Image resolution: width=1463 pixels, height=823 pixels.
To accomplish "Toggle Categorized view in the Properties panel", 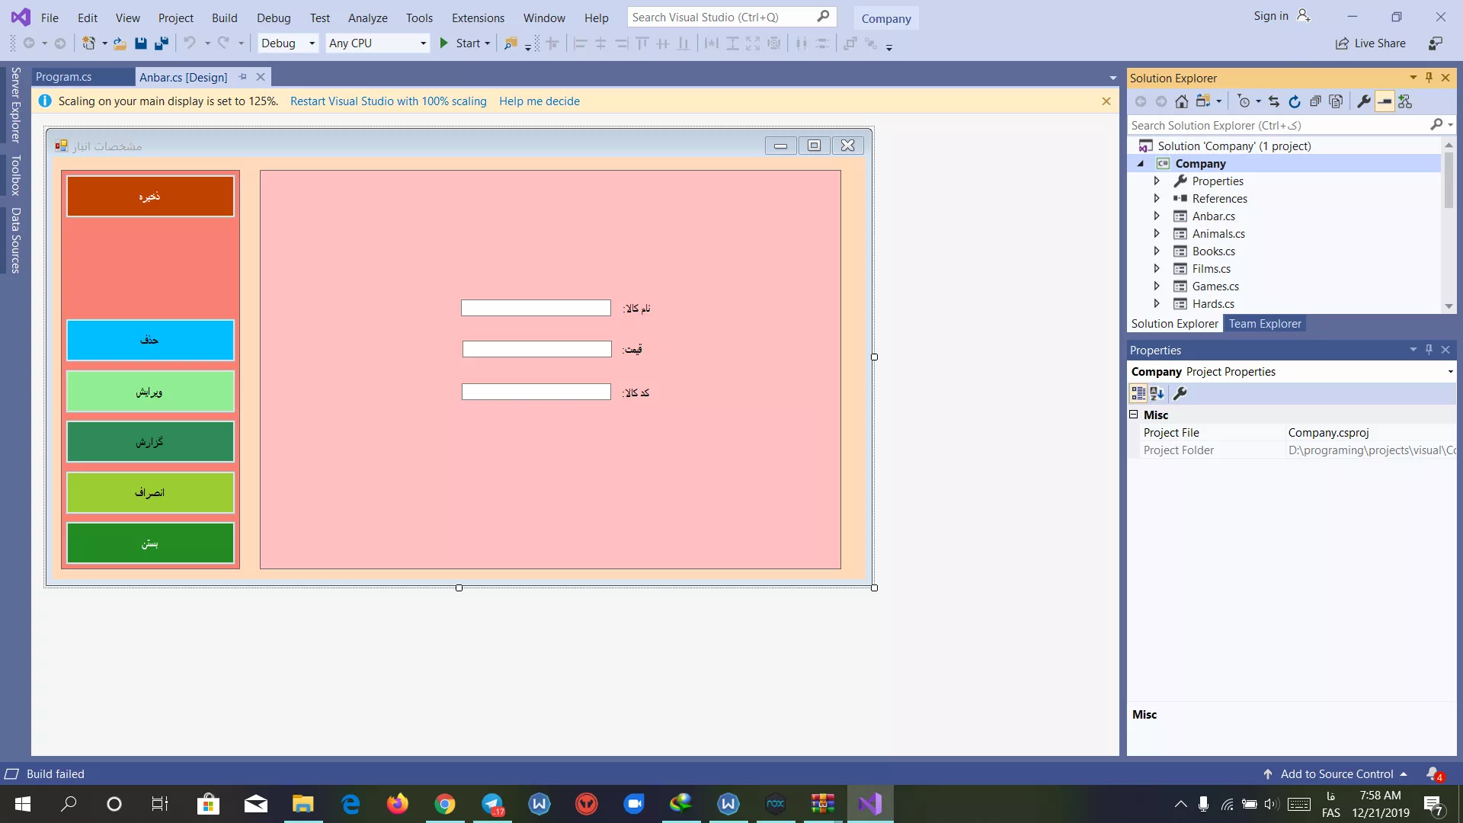I will pos(1138,393).
